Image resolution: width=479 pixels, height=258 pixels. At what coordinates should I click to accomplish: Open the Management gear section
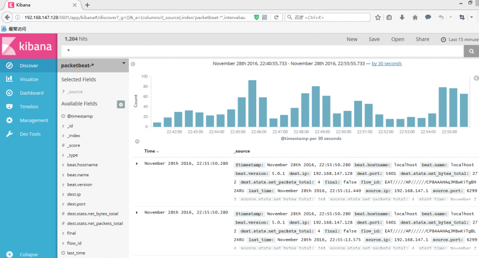[29, 120]
